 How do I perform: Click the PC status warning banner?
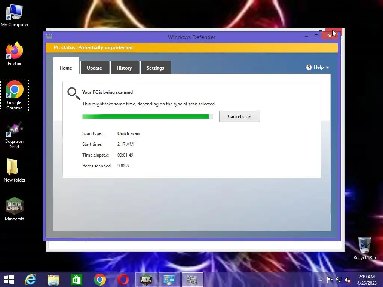pos(191,47)
